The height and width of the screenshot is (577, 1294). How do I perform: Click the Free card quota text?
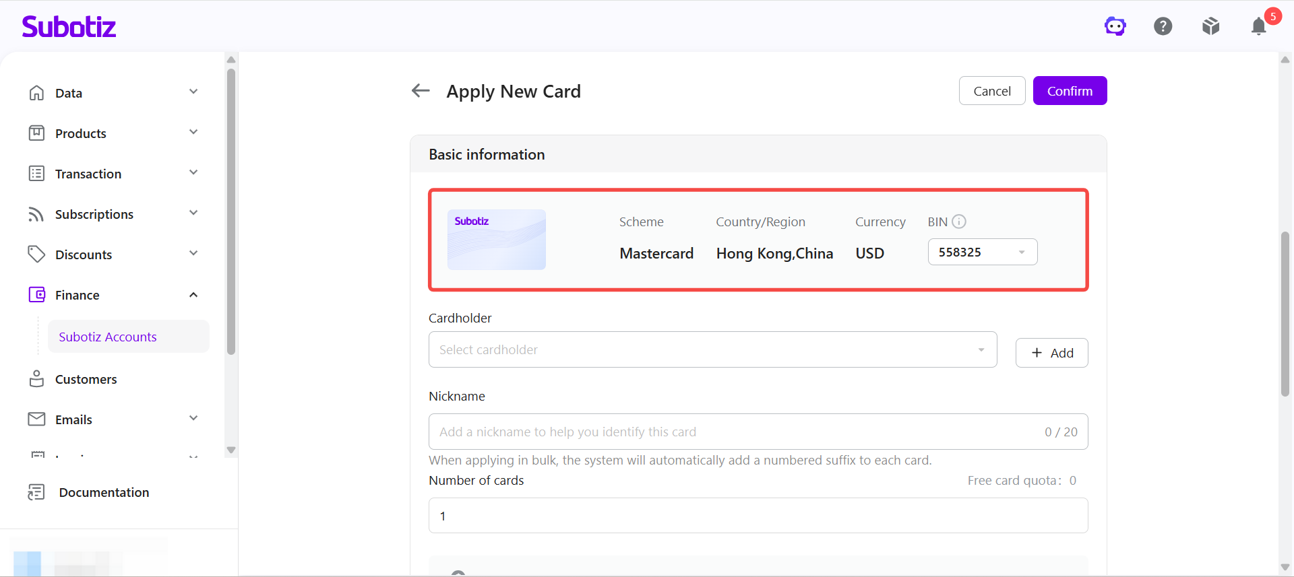pos(1022,480)
